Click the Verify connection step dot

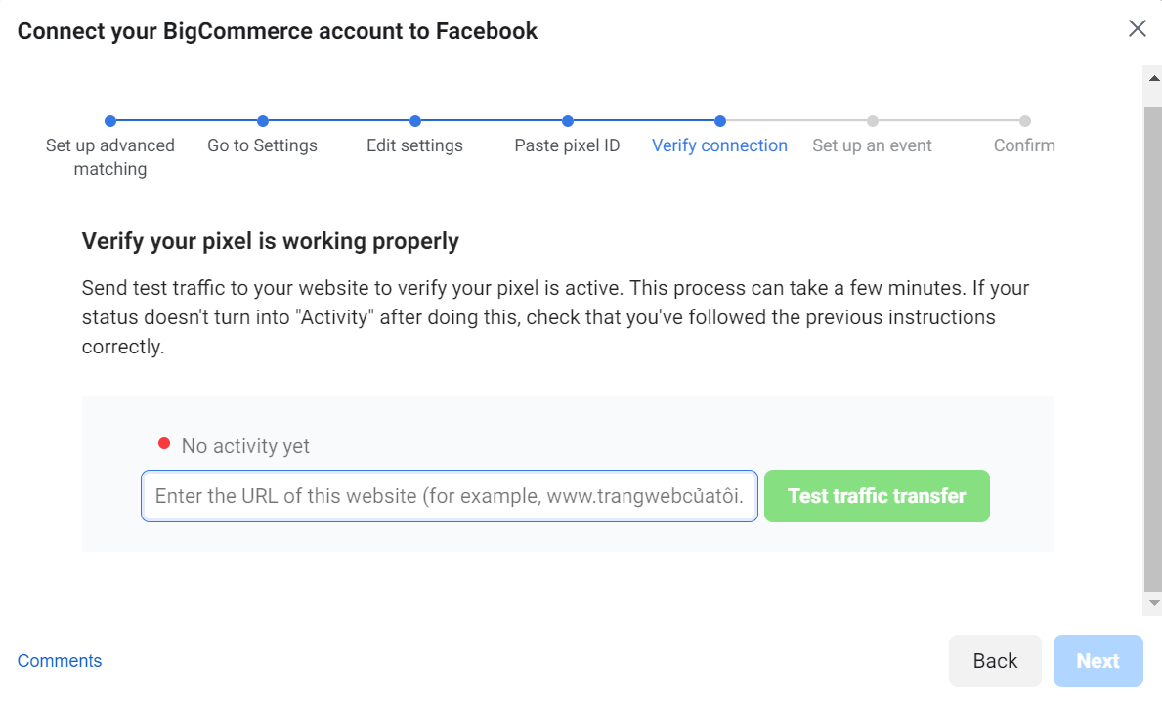point(720,121)
